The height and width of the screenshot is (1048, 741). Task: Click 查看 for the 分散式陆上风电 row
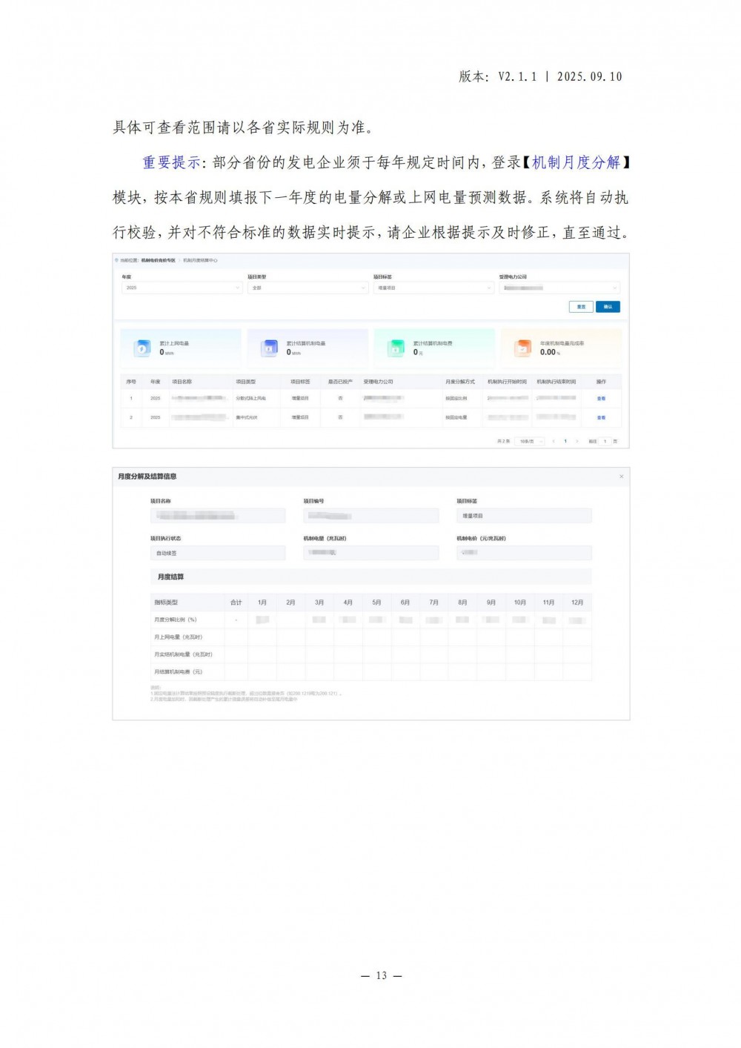(601, 399)
